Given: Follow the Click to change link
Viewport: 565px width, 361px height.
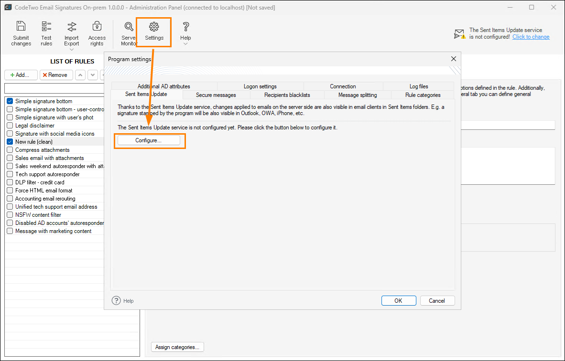Looking at the screenshot, I should coord(531,37).
